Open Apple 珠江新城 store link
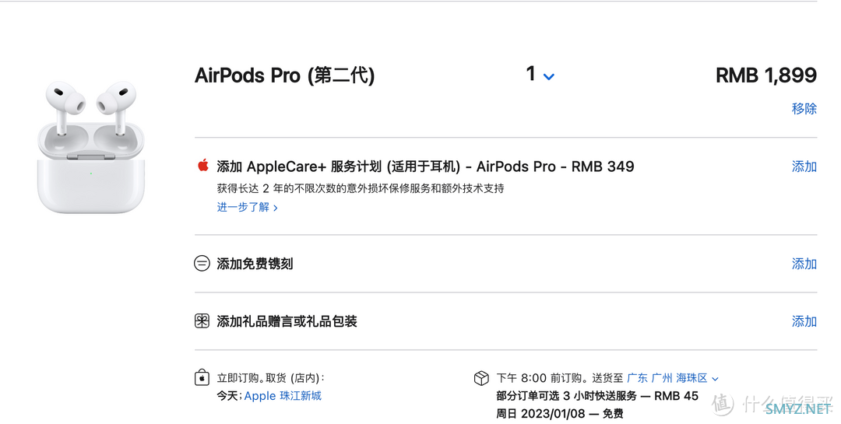The height and width of the screenshot is (424, 841). tap(283, 396)
